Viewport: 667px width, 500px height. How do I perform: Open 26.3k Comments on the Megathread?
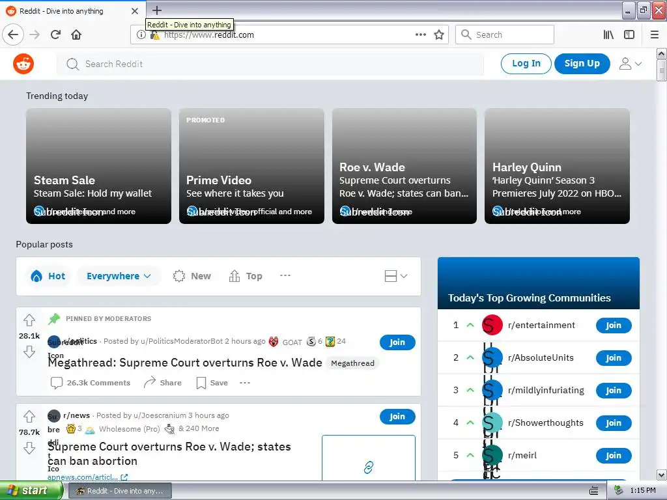pyautogui.click(x=91, y=383)
